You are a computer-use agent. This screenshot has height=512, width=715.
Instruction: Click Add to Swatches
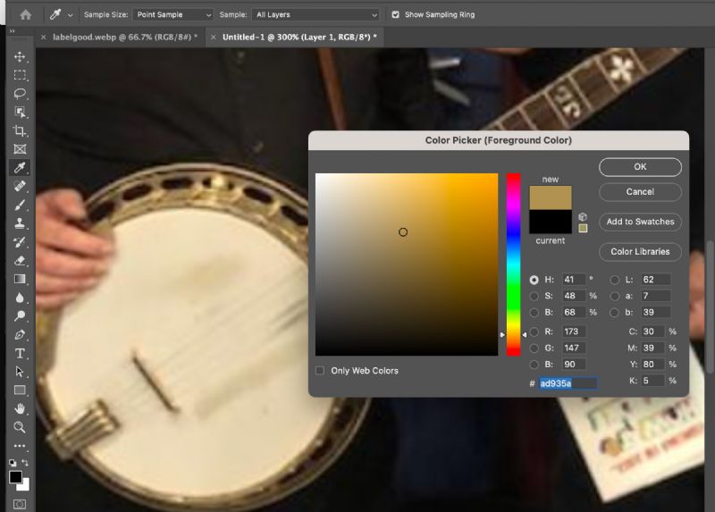(x=640, y=222)
